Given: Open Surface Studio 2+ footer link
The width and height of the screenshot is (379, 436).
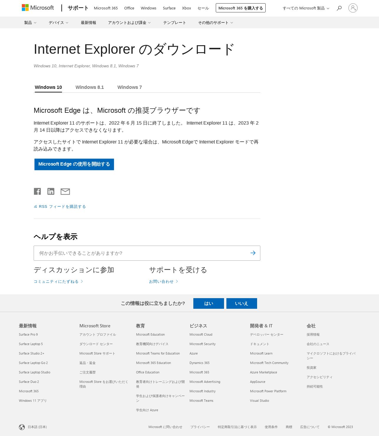Looking at the screenshot, I should 32,353.
